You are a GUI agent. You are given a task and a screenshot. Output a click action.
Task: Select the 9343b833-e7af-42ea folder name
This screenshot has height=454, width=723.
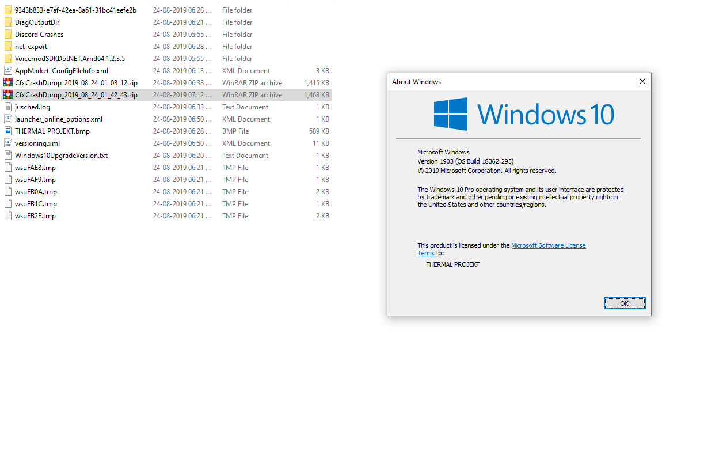pos(75,10)
